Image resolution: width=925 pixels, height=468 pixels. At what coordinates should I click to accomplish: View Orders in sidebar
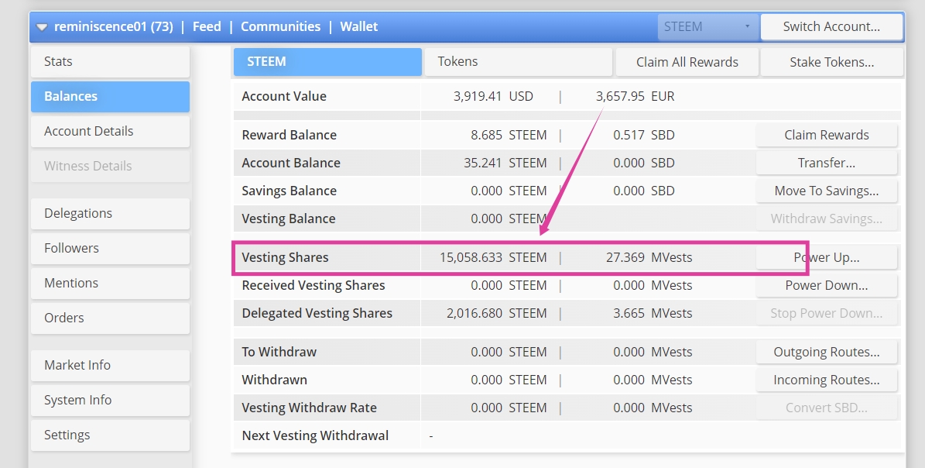pyautogui.click(x=111, y=318)
